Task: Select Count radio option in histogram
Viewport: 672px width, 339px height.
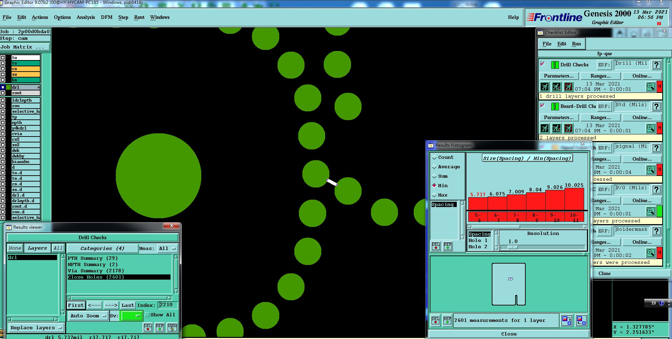Action: coord(434,157)
